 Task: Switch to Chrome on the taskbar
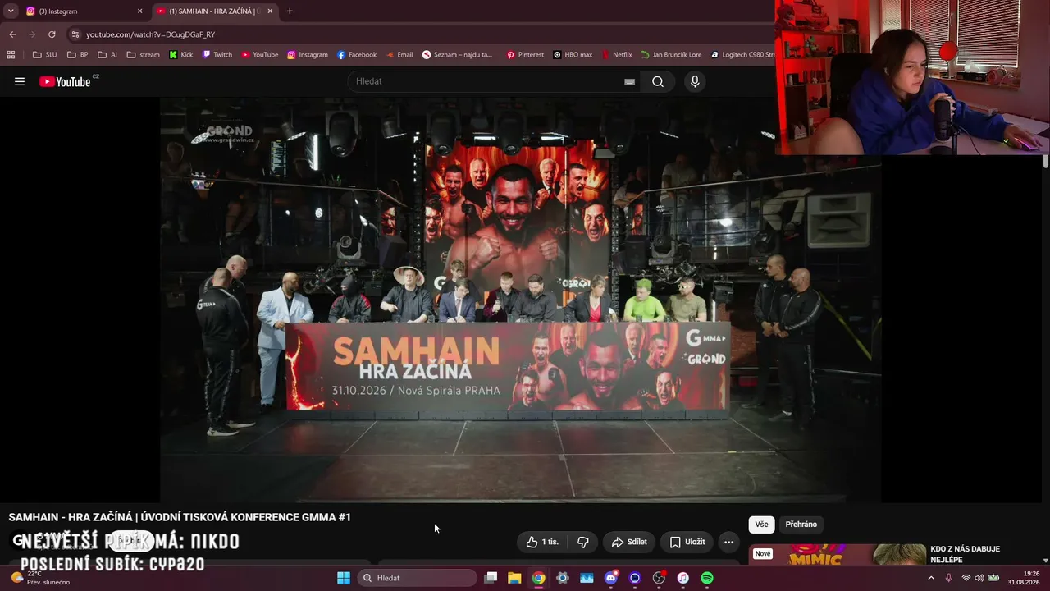click(x=538, y=578)
